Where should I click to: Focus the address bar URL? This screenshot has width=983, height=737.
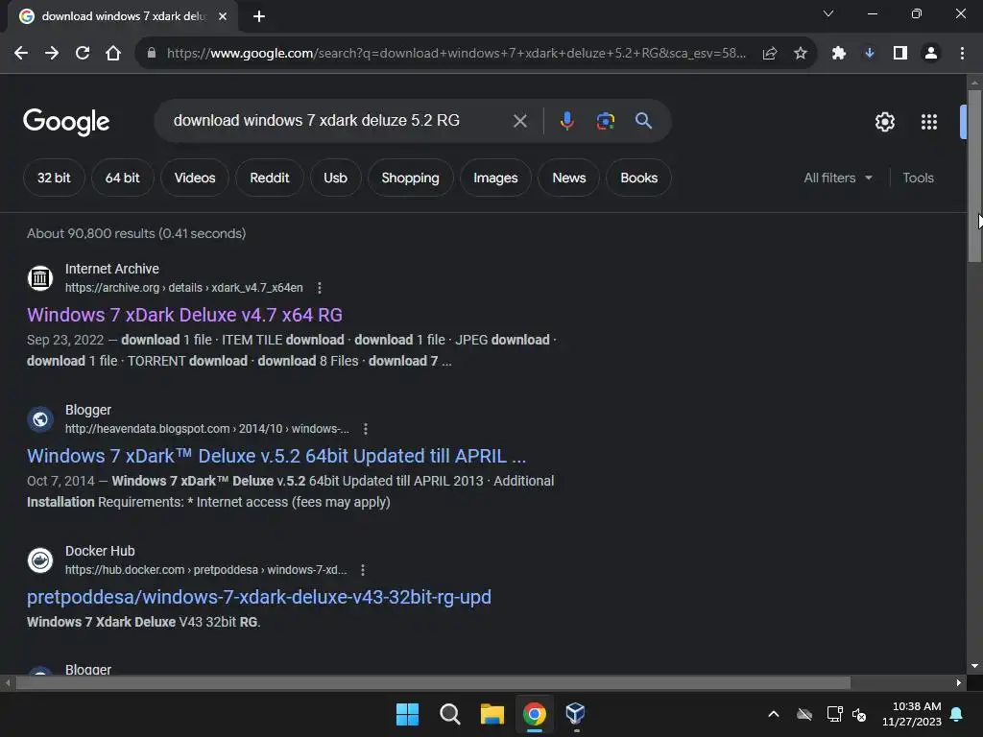tap(456, 54)
